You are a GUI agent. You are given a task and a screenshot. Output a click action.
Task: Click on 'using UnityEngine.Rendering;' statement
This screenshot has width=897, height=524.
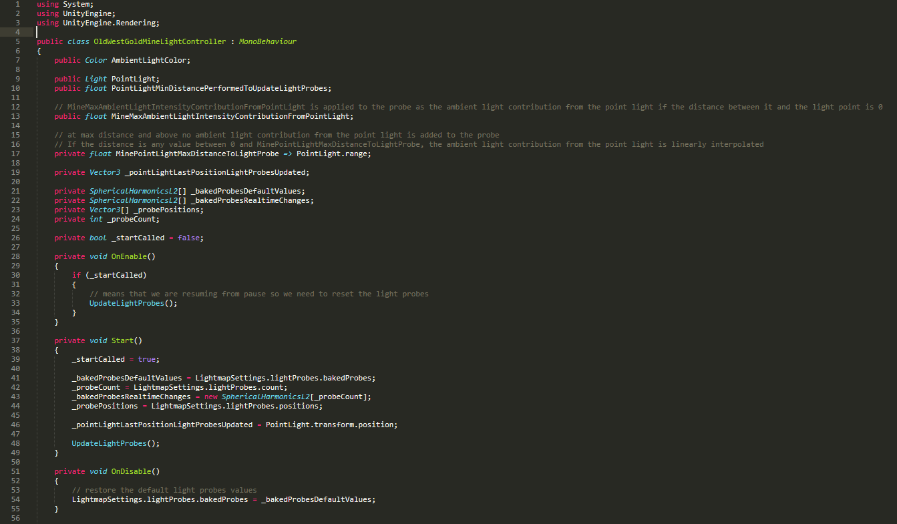(98, 23)
